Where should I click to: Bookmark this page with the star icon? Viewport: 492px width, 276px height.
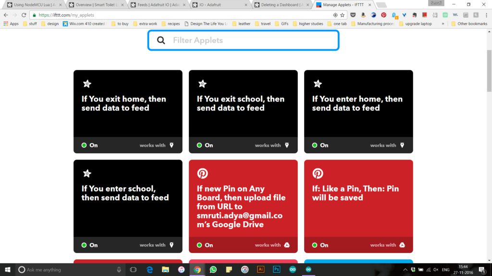(342, 15)
